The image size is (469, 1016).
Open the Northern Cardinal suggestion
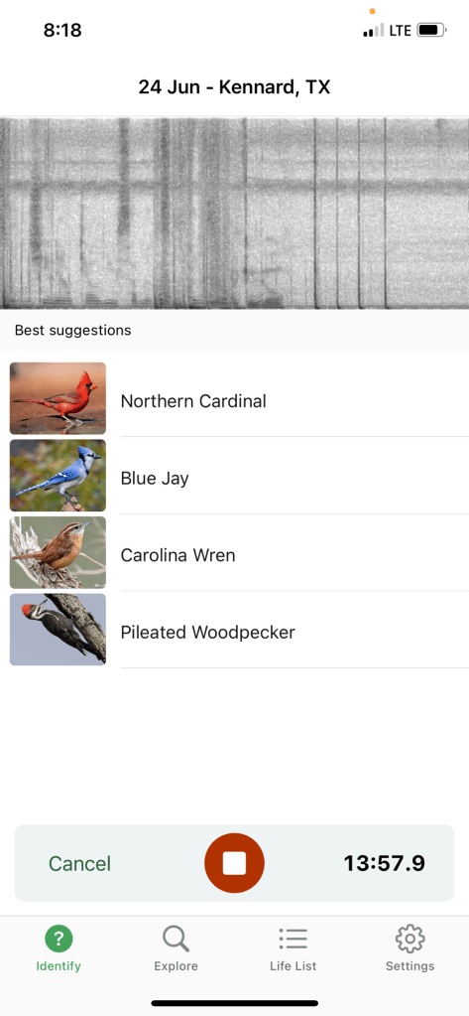pyautogui.click(x=234, y=398)
